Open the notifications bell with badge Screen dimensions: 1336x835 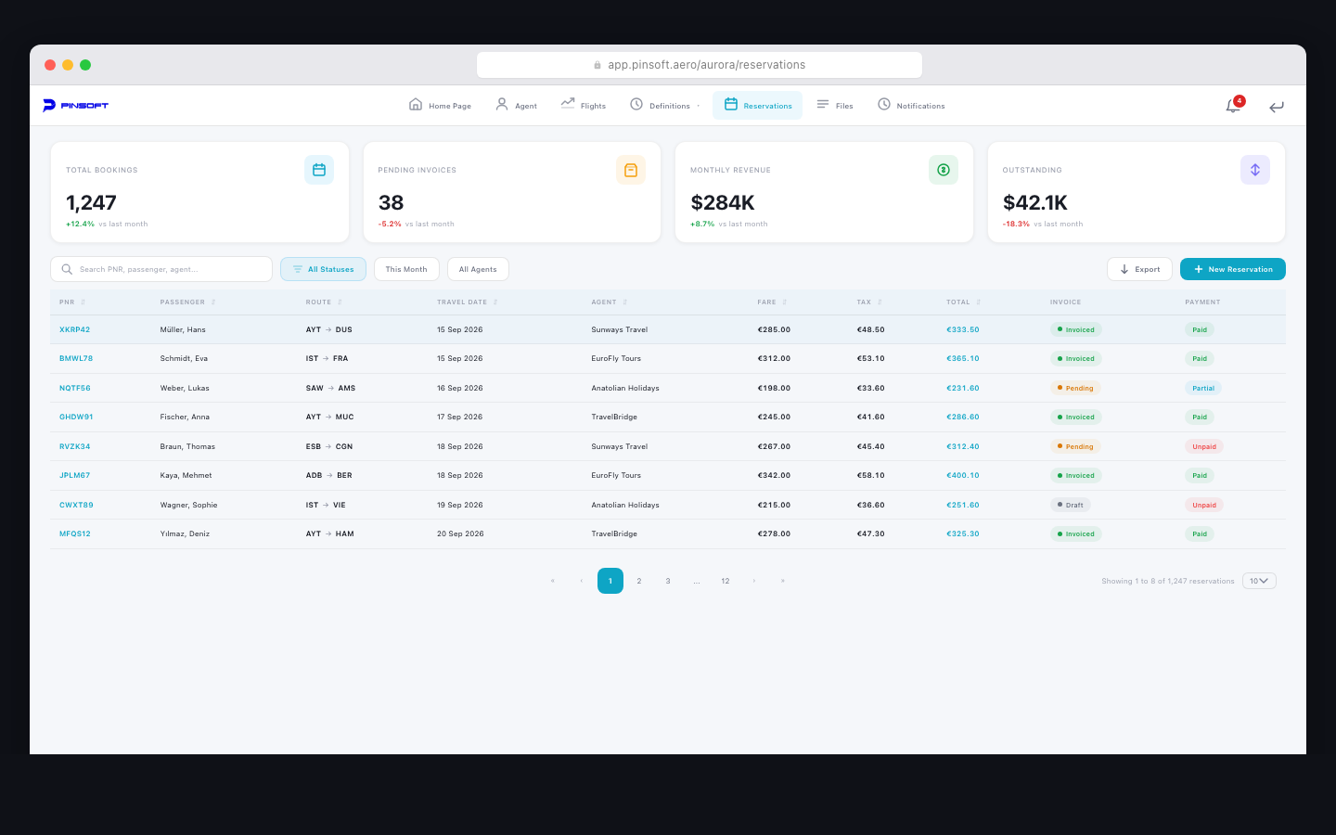point(1232,106)
